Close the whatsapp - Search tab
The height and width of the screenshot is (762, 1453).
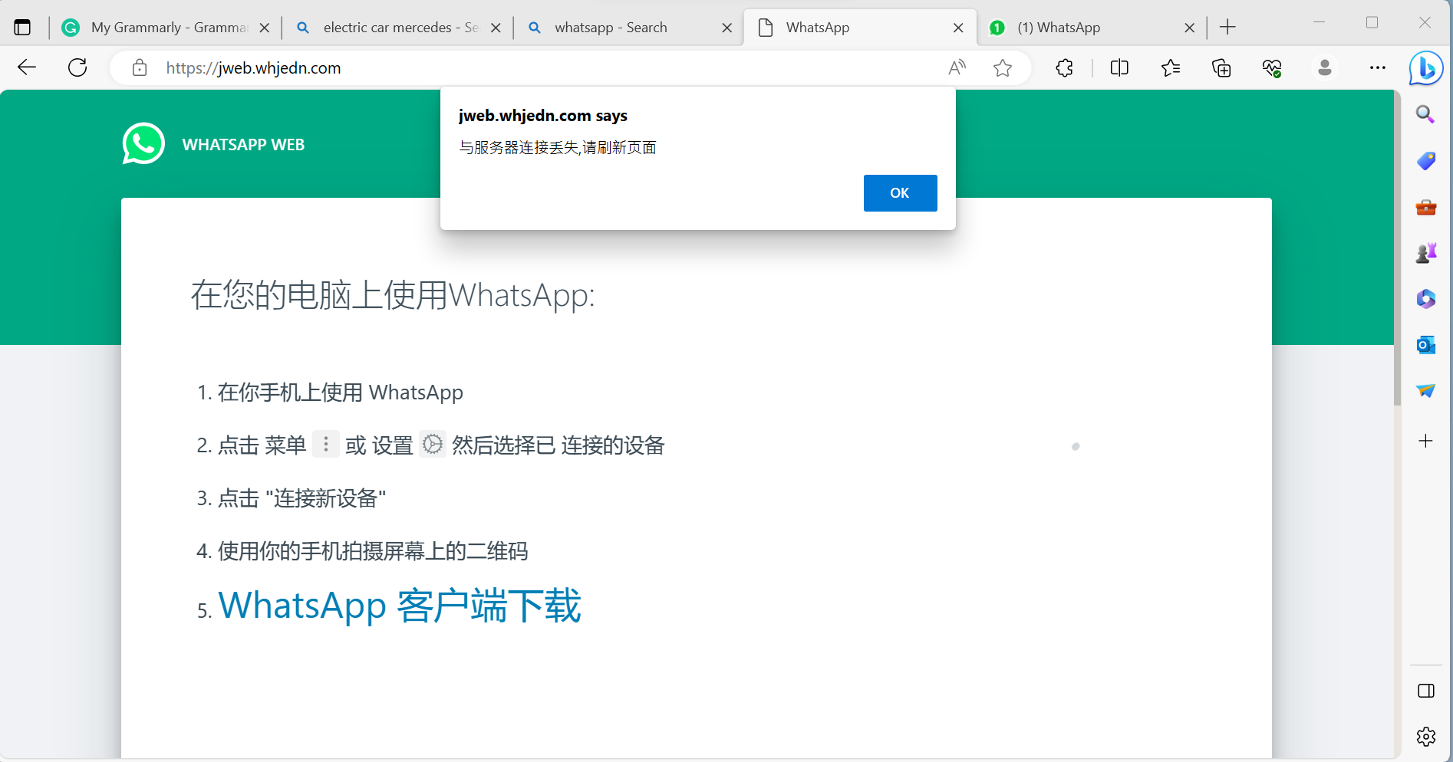[727, 28]
